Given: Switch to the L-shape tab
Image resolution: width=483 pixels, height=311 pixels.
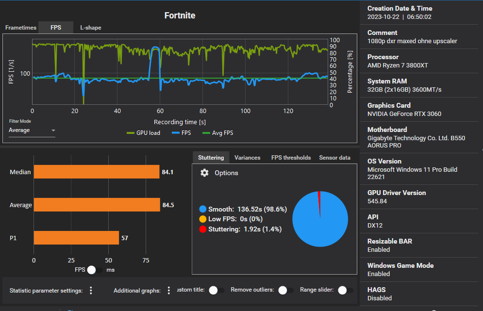Looking at the screenshot, I should (91, 27).
